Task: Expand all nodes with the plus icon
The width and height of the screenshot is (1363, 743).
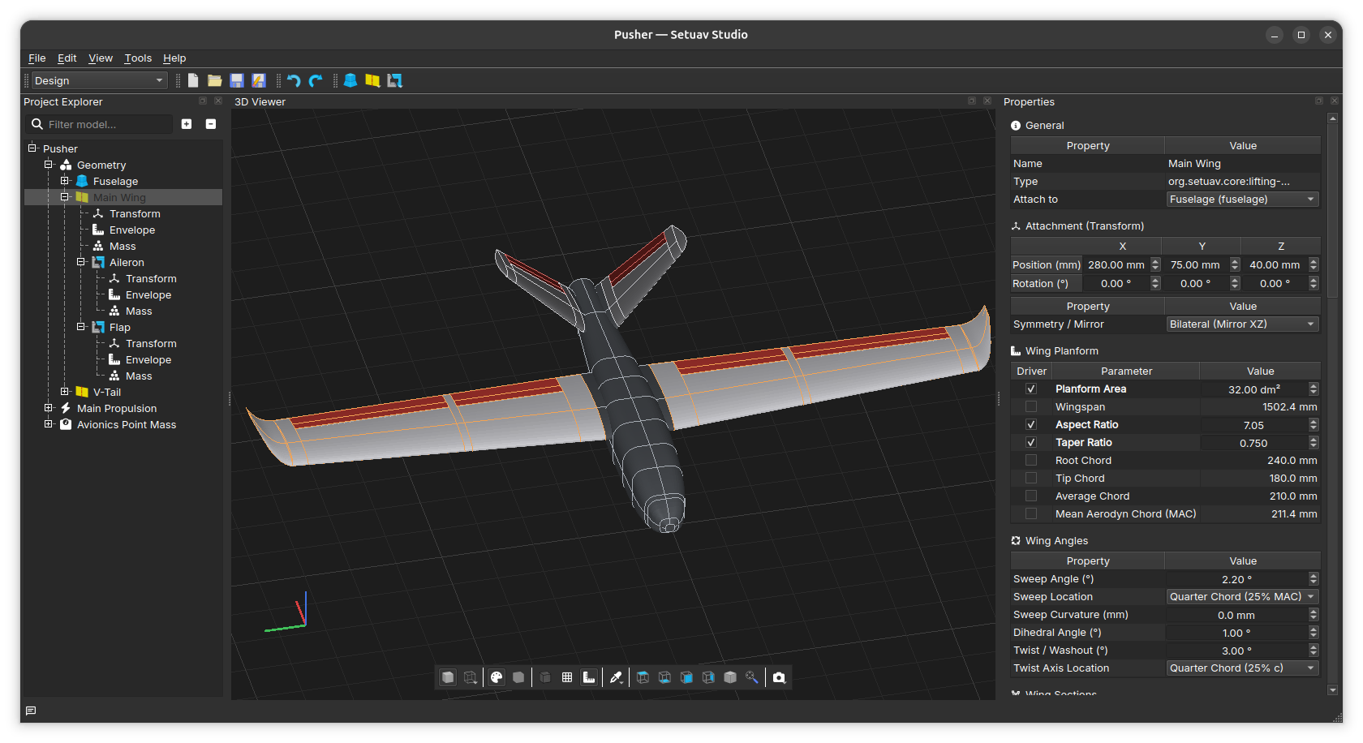Action: point(187,124)
